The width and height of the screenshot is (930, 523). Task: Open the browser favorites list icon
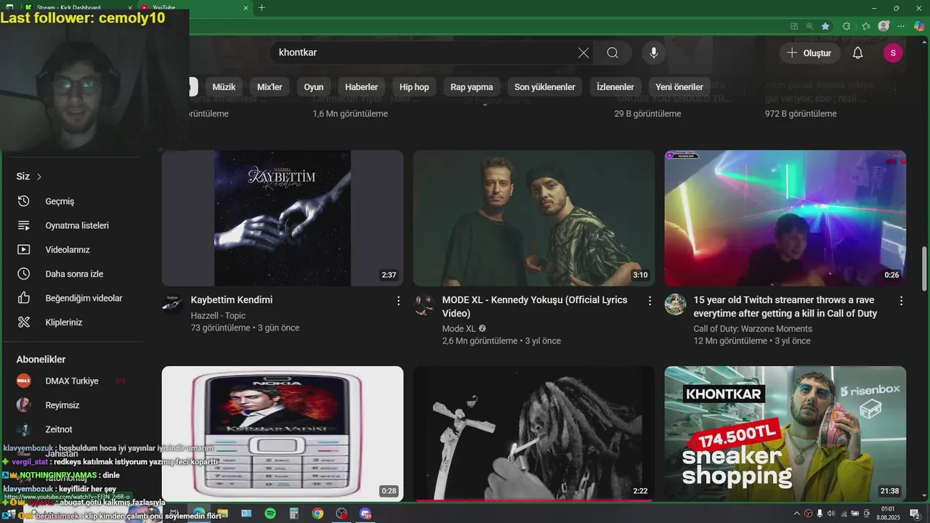(x=865, y=26)
